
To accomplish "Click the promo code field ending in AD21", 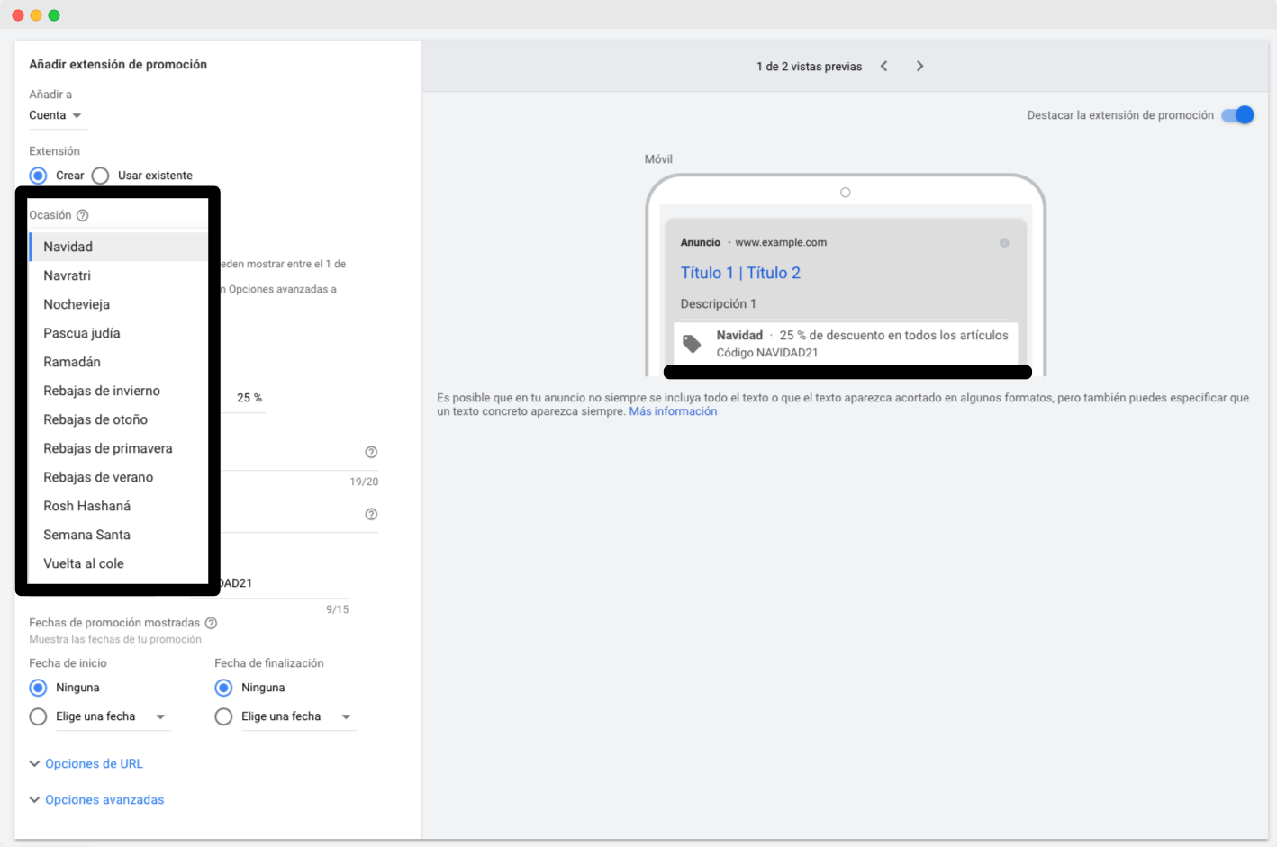I will click(x=284, y=583).
